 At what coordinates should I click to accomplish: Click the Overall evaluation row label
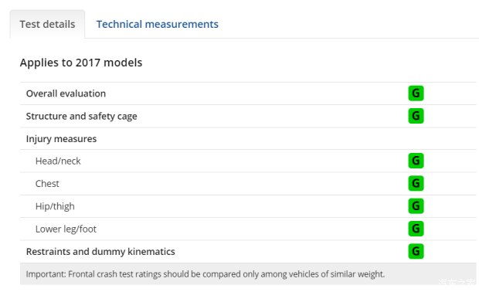(x=66, y=93)
